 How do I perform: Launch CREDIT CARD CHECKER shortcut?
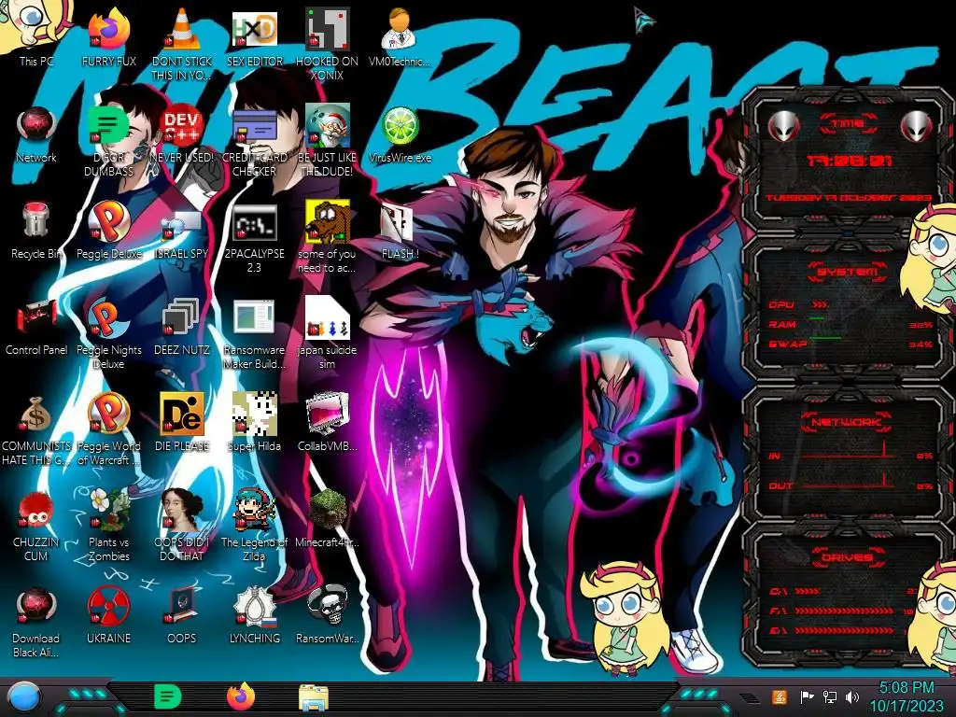coord(255,142)
